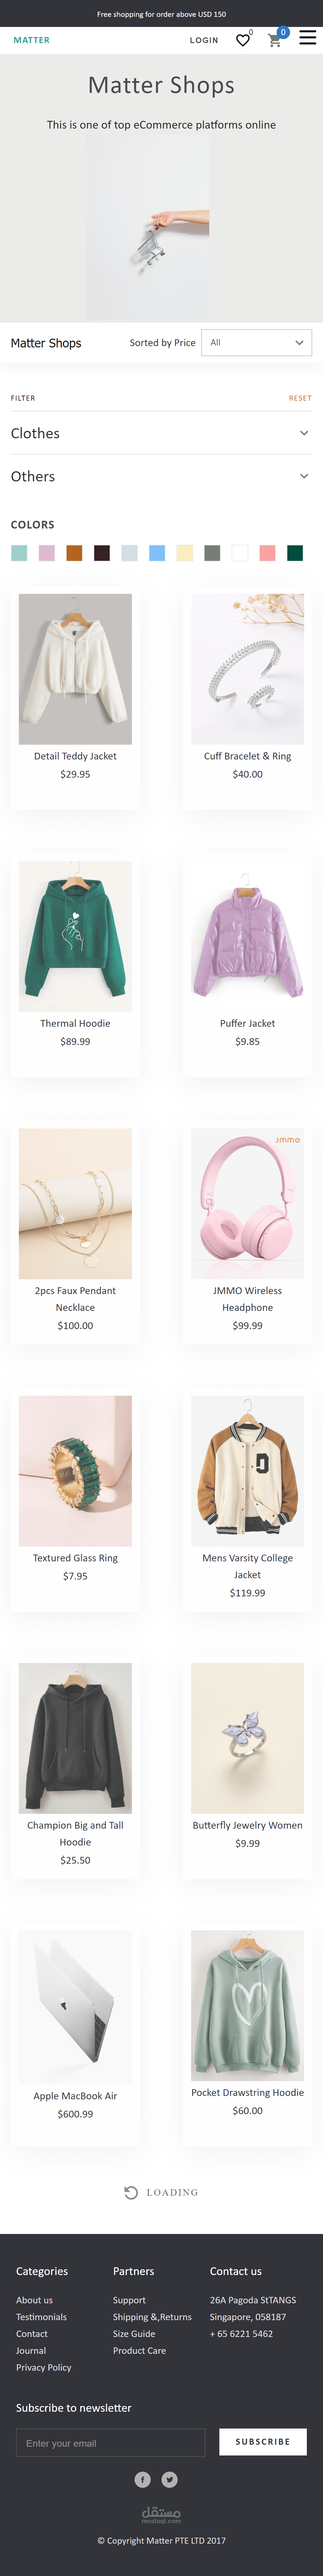
Task: Select the teal color swatch
Action: pos(19,553)
